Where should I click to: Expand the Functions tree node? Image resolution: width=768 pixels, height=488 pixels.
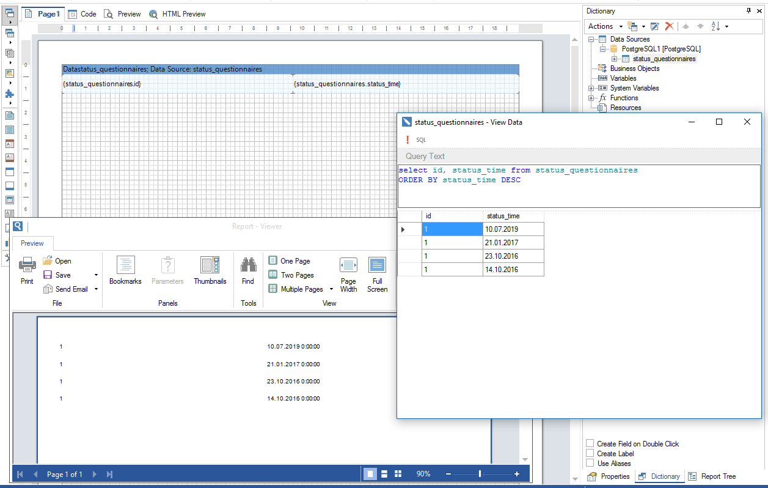tap(591, 98)
